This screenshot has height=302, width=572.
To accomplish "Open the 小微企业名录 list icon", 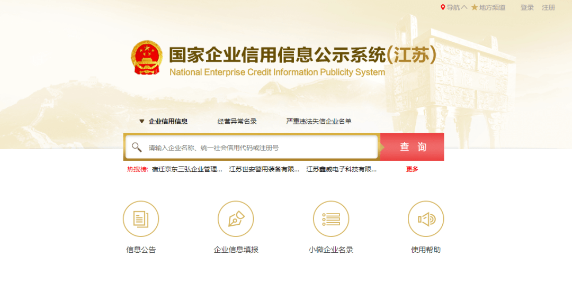I will pyautogui.click(x=331, y=218).
